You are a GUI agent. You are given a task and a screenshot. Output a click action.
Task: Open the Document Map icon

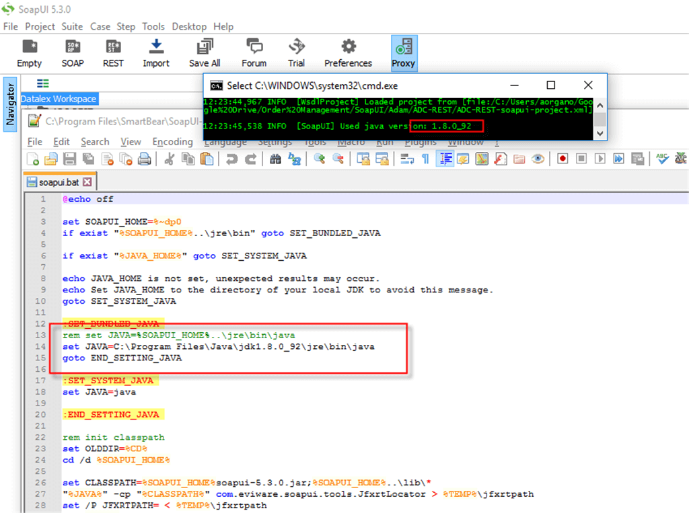pos(482,159)
